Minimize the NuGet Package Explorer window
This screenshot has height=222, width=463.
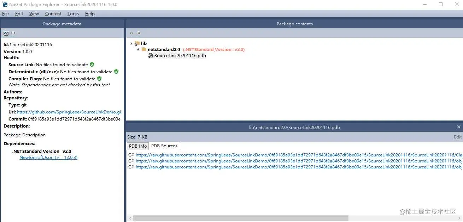(x=424, y=5)
